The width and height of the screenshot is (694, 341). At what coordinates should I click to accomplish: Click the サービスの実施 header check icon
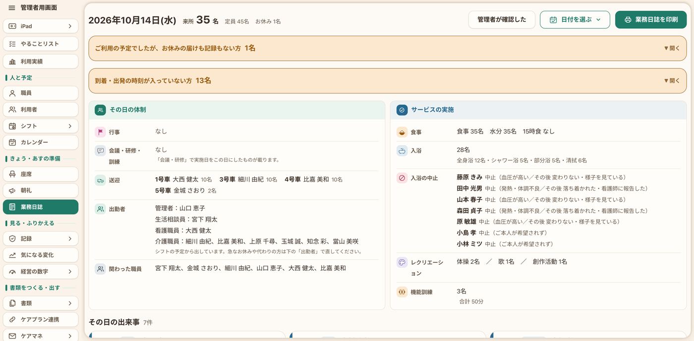(402, 110)
